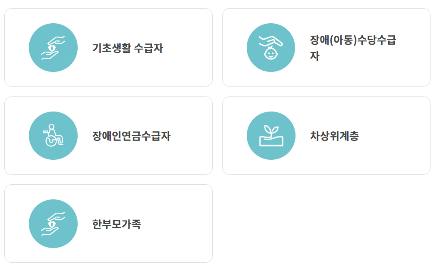
Task: Click the hands-holding-heart icon on 기초생활 수급자 card
Action: point(53,47)
